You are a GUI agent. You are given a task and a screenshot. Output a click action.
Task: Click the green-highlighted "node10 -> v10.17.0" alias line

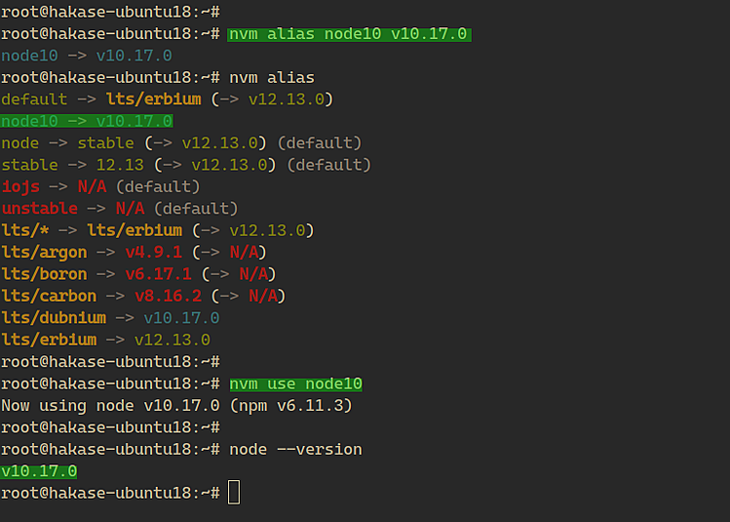(x=87, y=121)
